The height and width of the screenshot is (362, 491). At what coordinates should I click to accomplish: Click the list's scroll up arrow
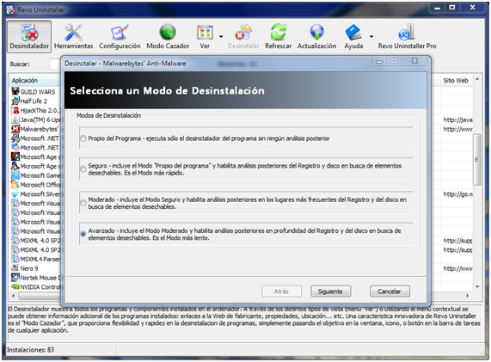point(477,79)
